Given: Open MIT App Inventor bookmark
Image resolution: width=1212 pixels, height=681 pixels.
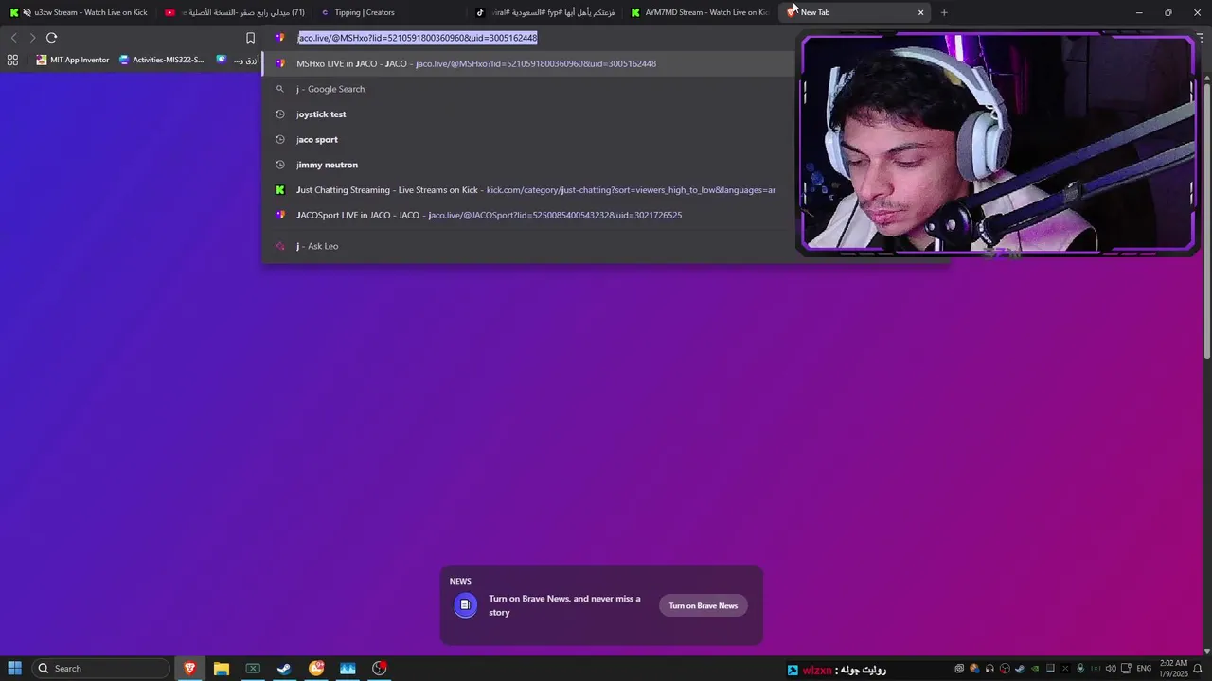Looking at the screenshot, I should pyautogui.click(x=73, y=60).
